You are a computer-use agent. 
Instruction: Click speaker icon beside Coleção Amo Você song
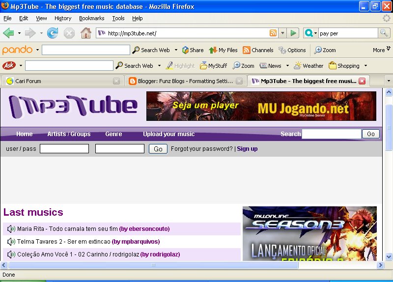(11, 254)
